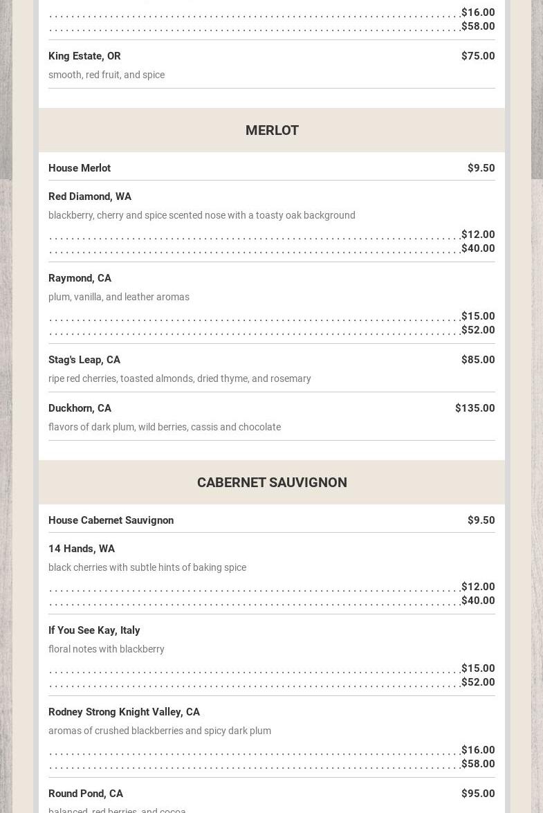Select Rodney Strong Knight Valley, CA

tap(124, 712)
